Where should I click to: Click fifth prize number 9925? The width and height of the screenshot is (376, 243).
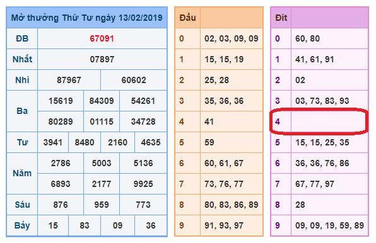pos(143,184)
